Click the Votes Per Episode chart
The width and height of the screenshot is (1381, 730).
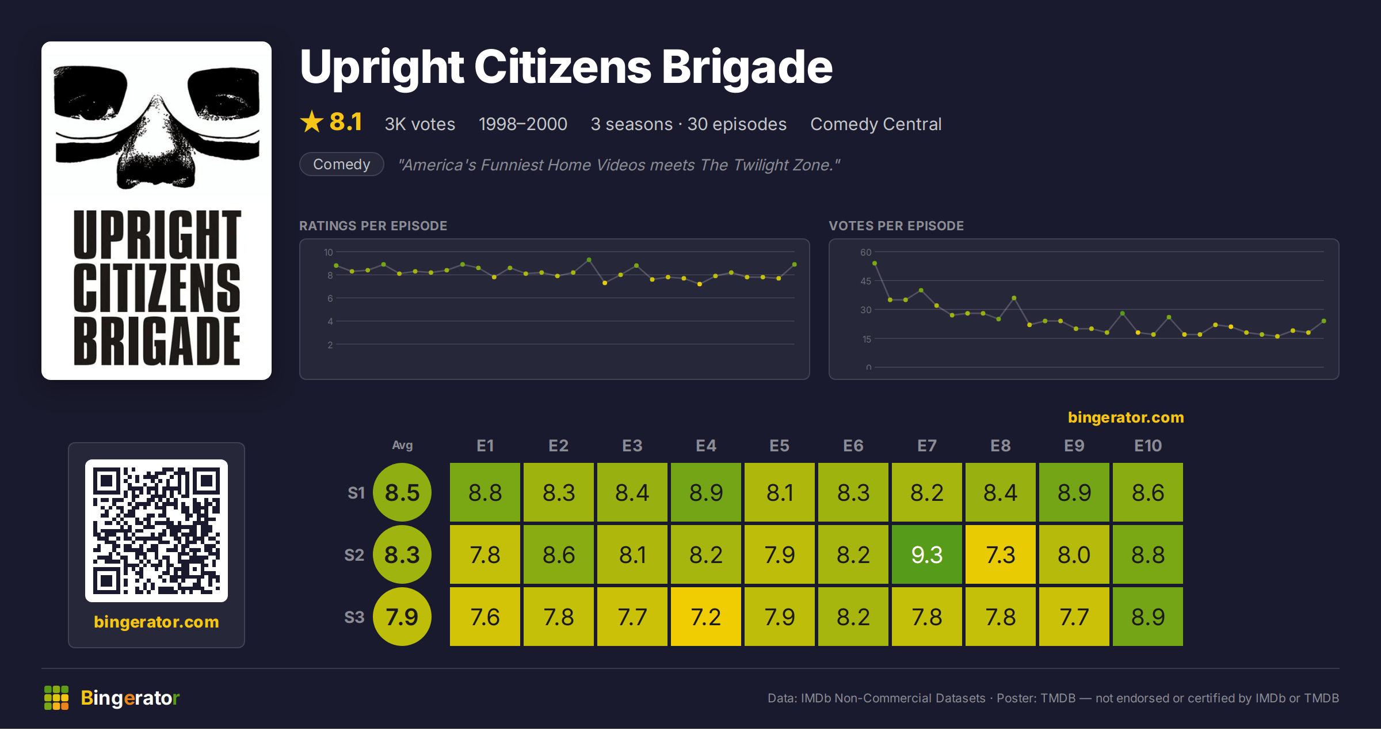pos(1084,309)
